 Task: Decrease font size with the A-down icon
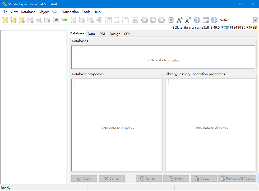pos(188,20)
